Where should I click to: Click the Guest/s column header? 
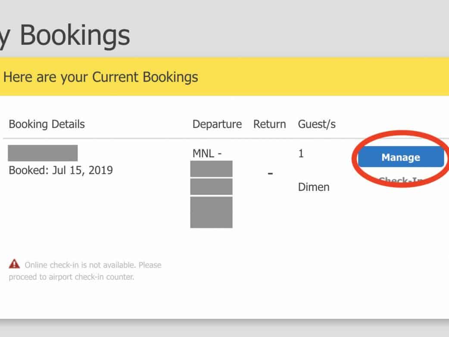pyautogui.click(x=317, y=125)
